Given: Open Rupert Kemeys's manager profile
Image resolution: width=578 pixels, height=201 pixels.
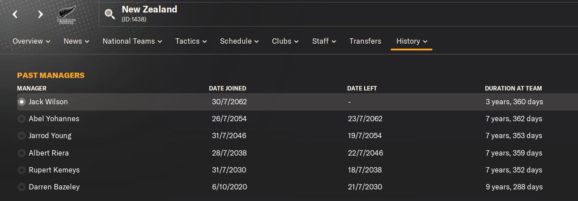Looking at the screenshot, I should [x=54, y=170].
